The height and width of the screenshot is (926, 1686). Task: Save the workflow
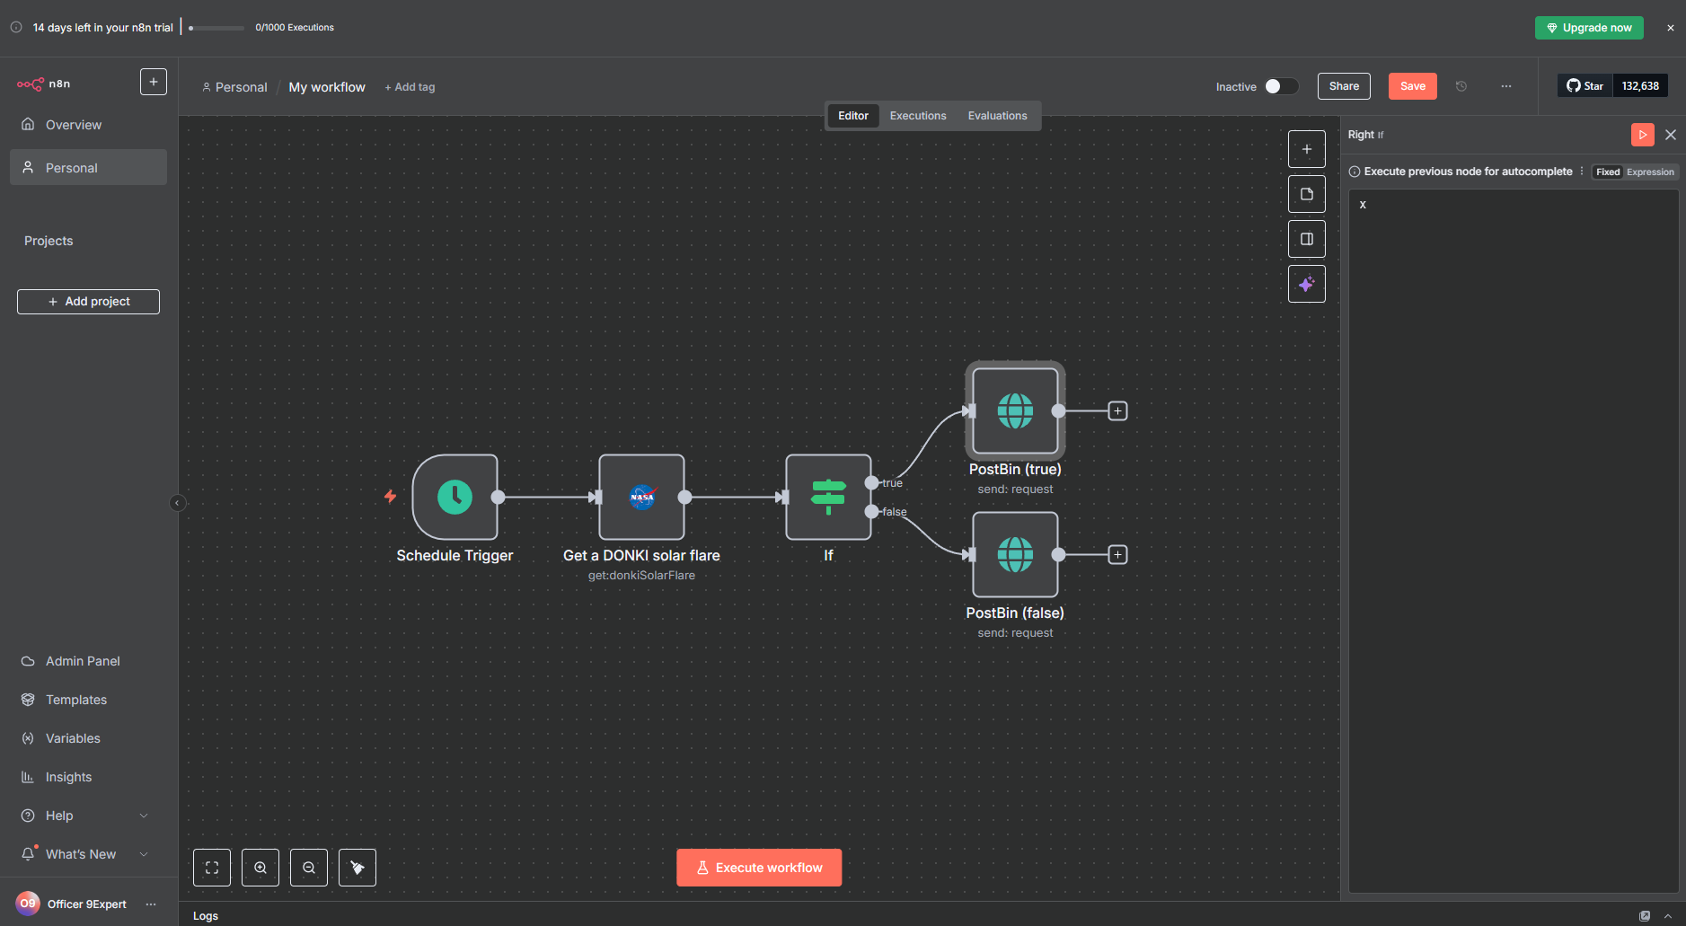[x=1412, y=86]
